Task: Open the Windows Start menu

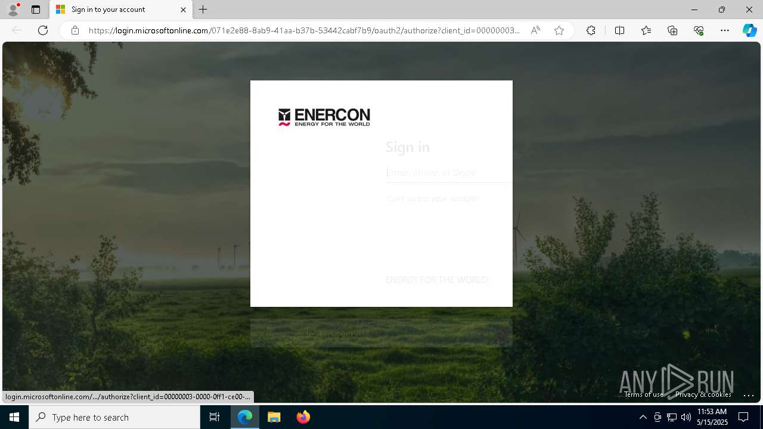Action: click(14, 417)
